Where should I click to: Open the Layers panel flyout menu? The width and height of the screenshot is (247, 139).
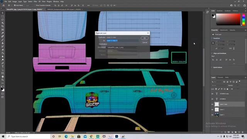245,78
